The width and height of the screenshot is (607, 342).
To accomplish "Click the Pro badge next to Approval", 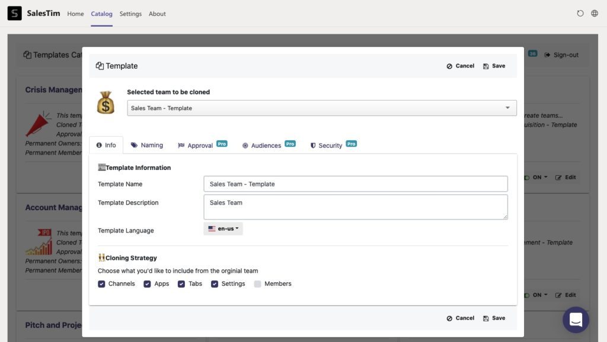I will (222, 144).
